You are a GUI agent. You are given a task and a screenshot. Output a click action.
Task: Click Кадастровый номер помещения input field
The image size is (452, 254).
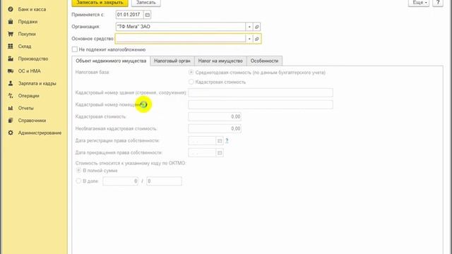point(261,104)
